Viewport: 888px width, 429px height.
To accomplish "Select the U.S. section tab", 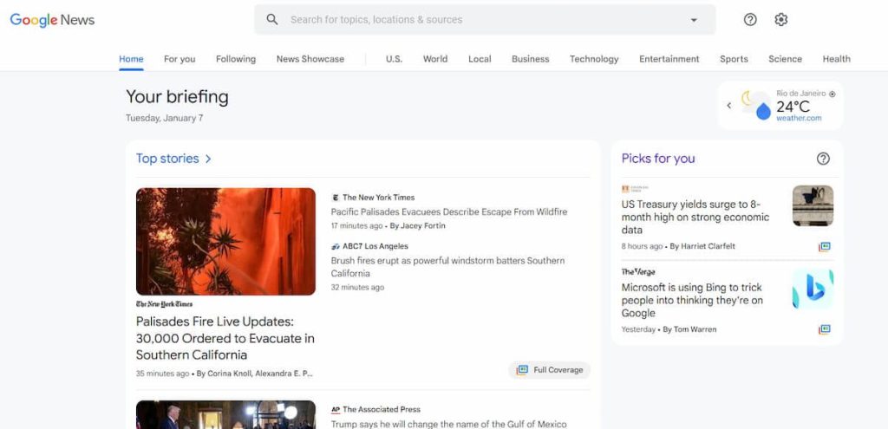I will pyautogui.click(x=395, y=59).
